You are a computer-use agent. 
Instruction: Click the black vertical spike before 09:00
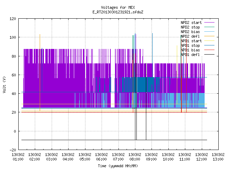[x=146, y=101]
